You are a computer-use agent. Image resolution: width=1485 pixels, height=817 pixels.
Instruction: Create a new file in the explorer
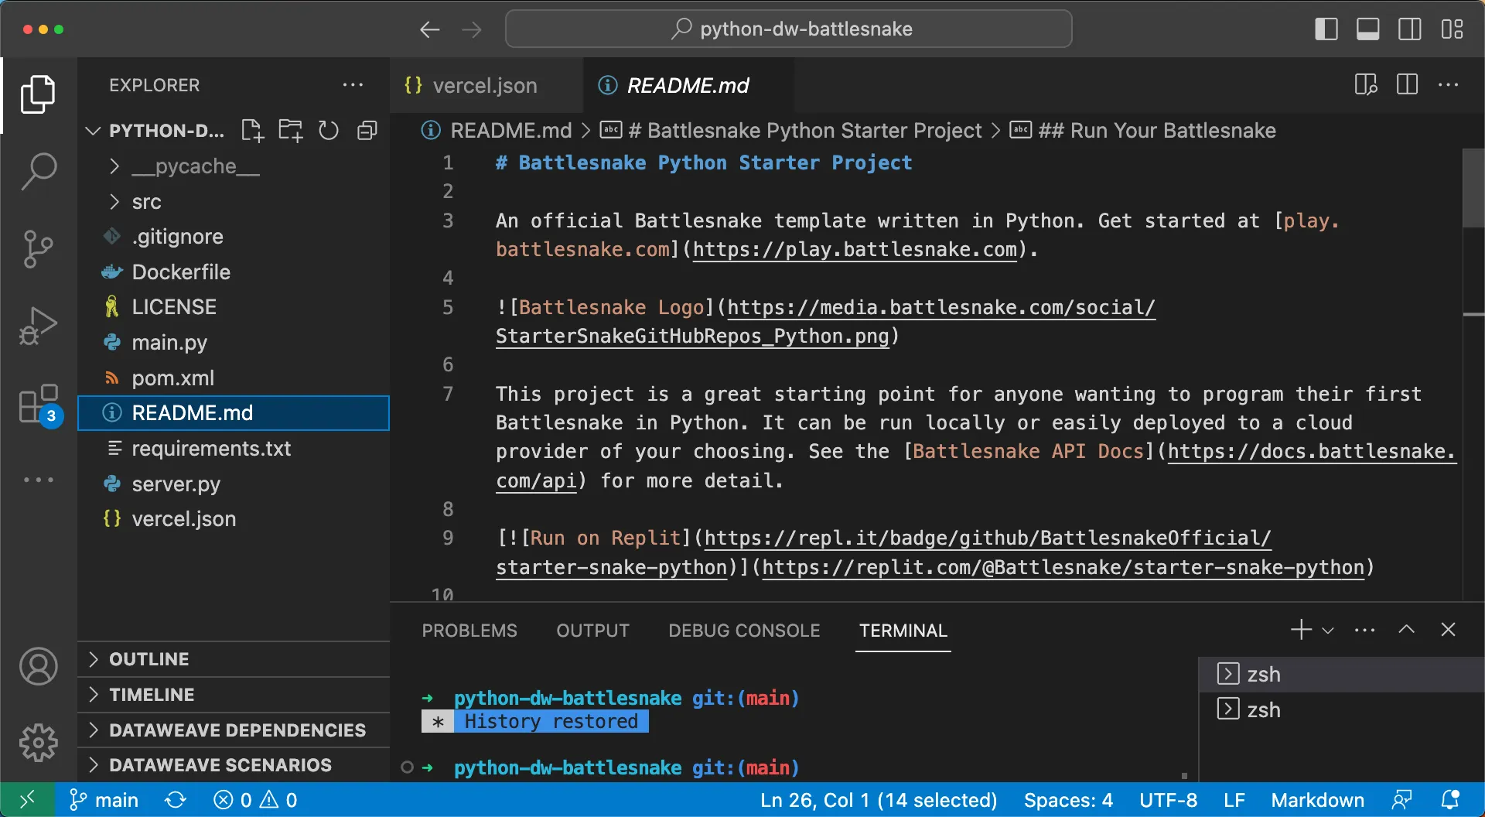click(x=252, y=131)
